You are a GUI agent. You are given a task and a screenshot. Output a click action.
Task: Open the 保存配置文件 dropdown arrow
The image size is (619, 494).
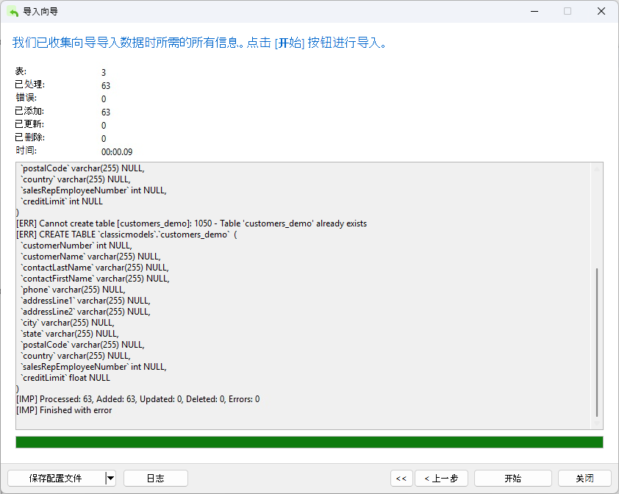point(110,479)
